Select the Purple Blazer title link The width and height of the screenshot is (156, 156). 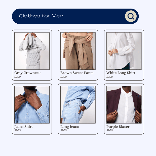118,127
